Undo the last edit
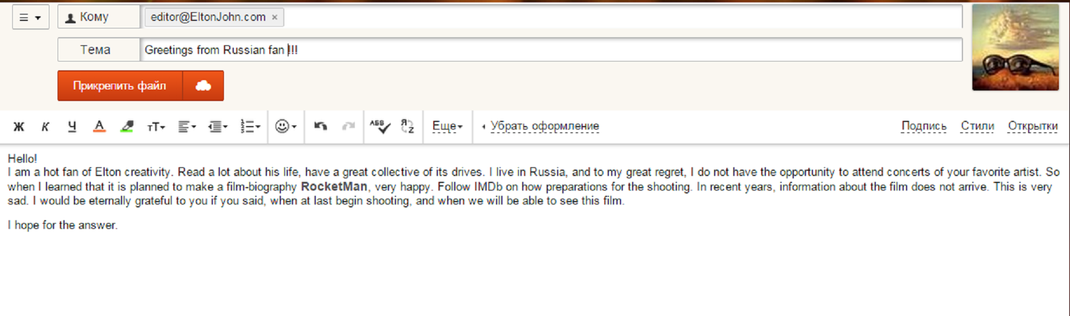This screenshot has width=1070, height=316. 320,126
